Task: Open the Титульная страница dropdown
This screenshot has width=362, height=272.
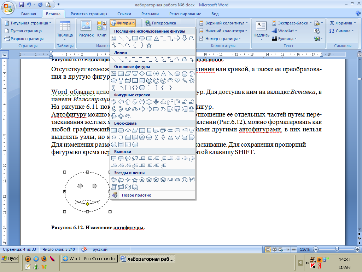Action: (x=28, y=23)
